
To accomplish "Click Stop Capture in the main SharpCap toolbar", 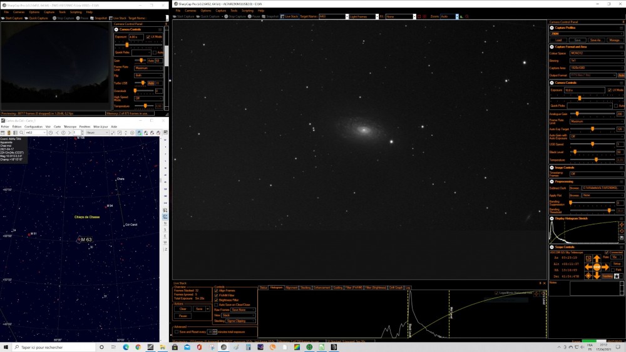I will point(235,16).
